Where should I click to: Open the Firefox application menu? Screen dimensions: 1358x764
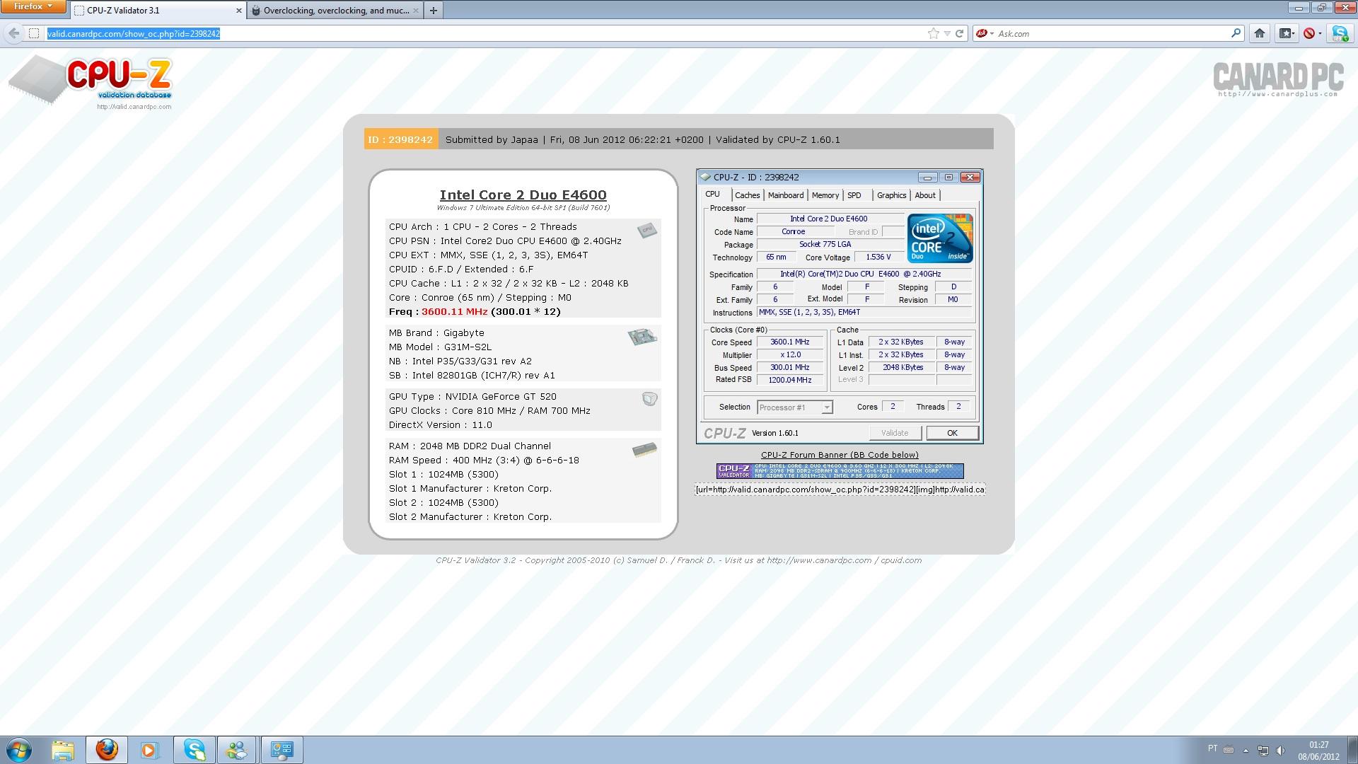click(33, 7)
